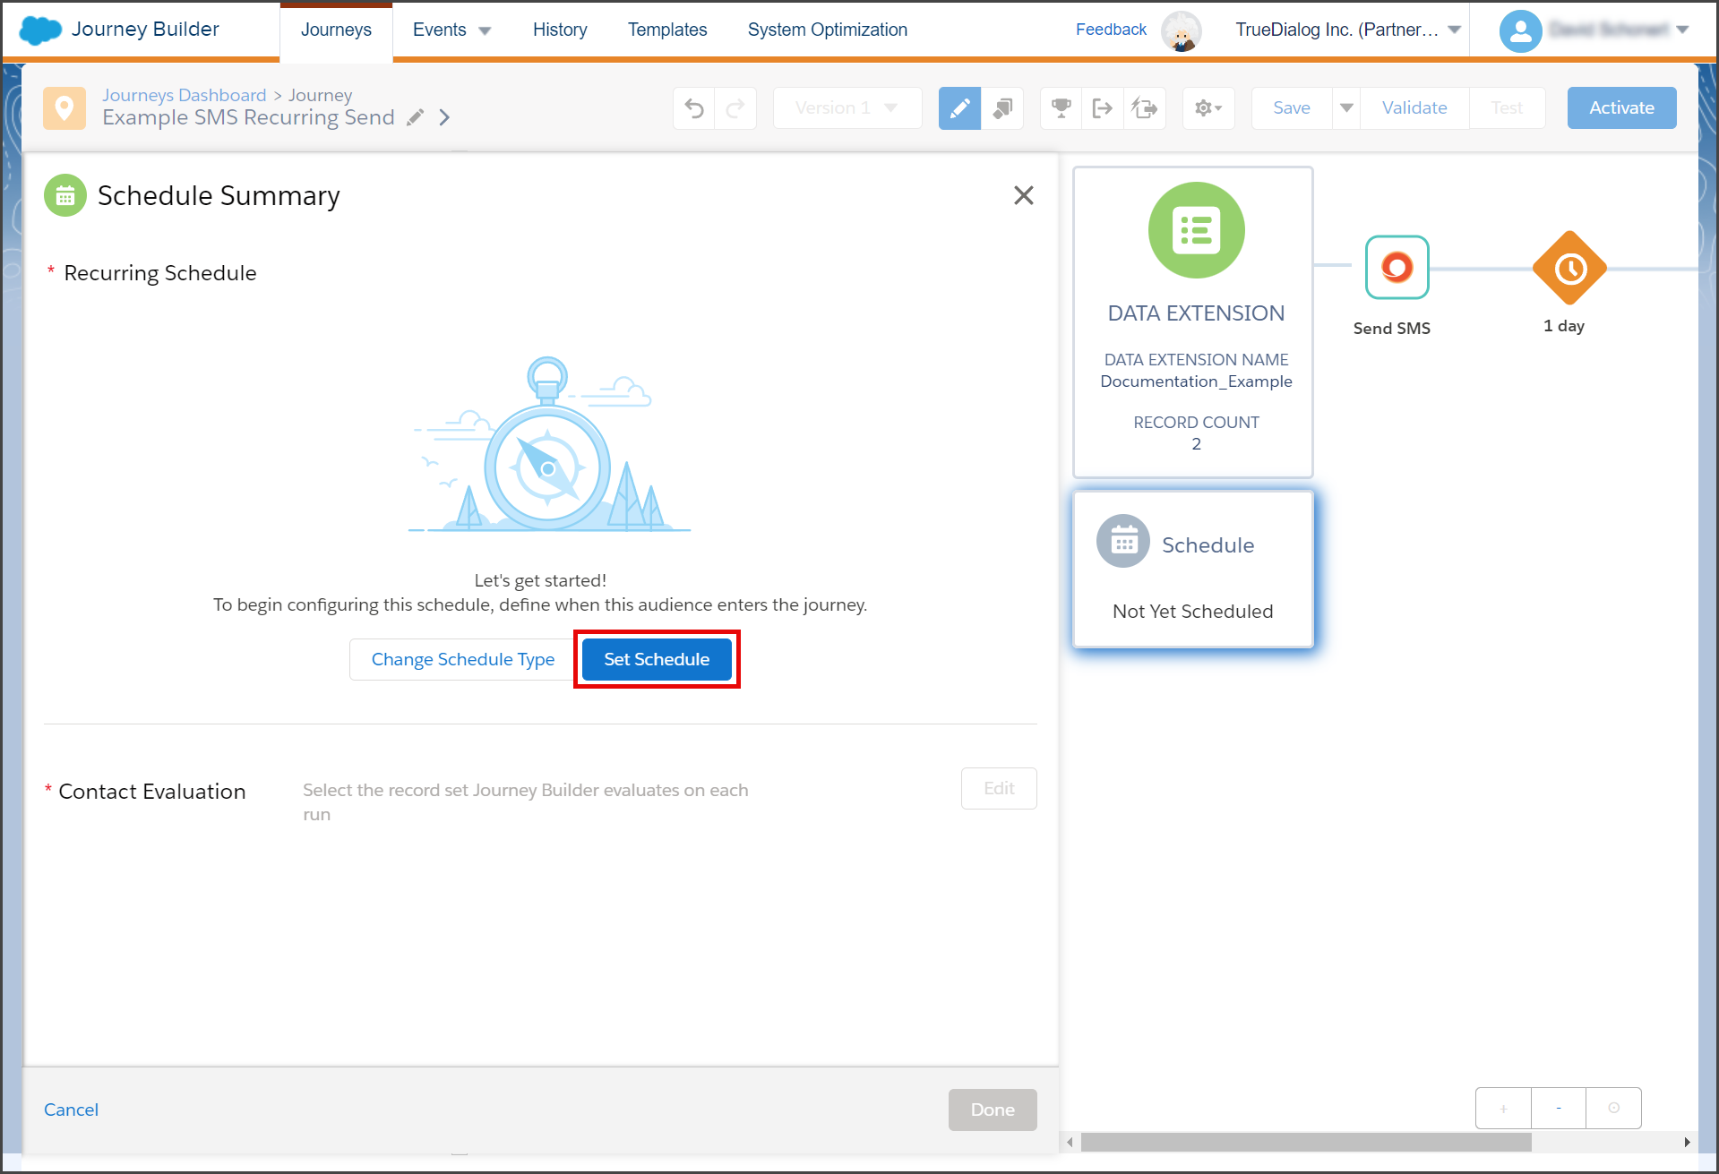Open the Events menu
This screenshot has height=1174, width=1719.
(x=451, y=30)
